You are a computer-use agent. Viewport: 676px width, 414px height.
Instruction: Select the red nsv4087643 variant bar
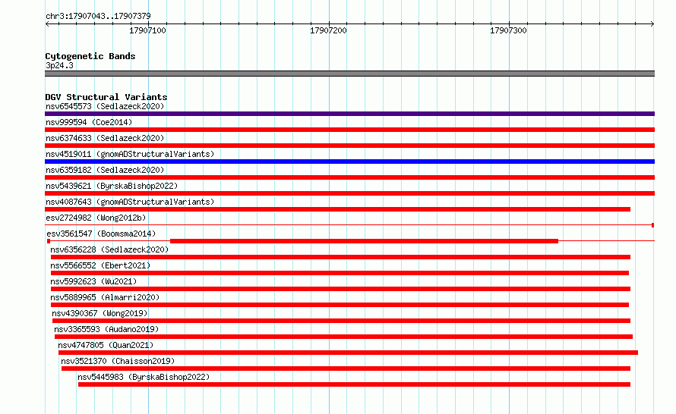(x=337, y=209)
